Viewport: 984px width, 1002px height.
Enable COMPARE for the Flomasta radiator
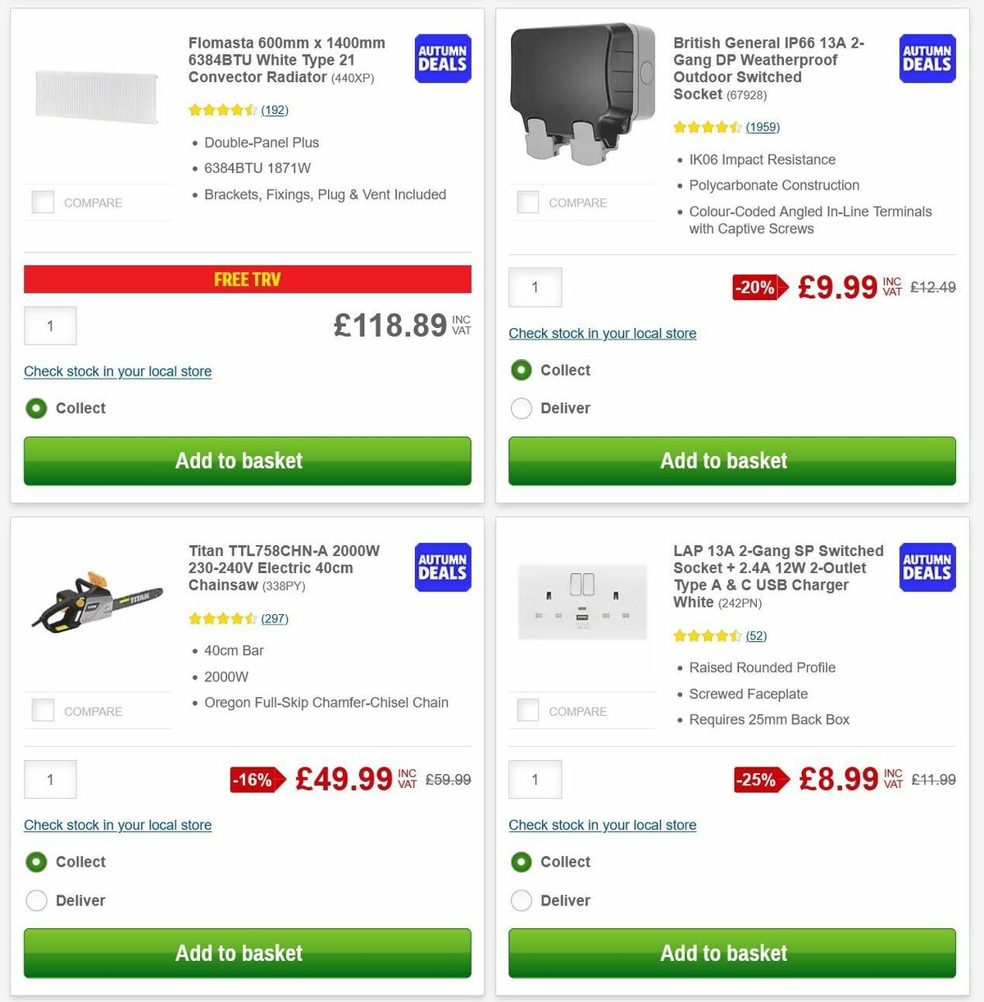coord(43,202)
